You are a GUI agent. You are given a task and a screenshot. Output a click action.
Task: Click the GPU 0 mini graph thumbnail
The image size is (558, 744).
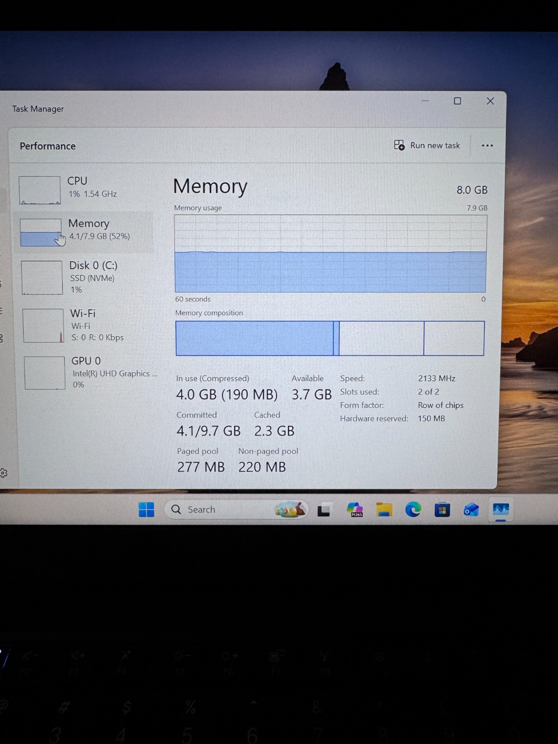[45, 373]
